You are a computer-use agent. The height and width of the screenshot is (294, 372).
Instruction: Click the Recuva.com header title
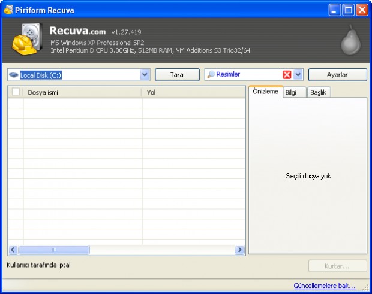tap(77, 31)
